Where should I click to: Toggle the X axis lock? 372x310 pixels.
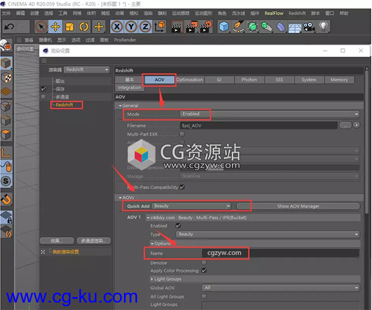click(x=117, y=27)
